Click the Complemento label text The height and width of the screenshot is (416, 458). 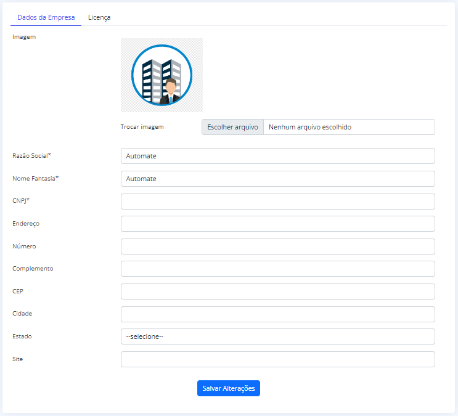click(33, 269)
